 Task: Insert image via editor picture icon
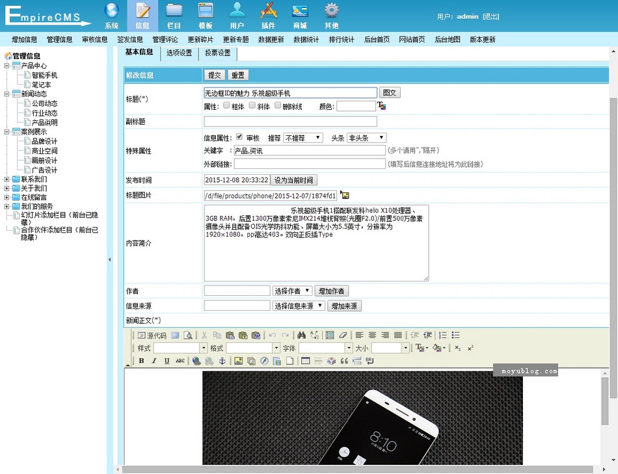coord(239,360)
